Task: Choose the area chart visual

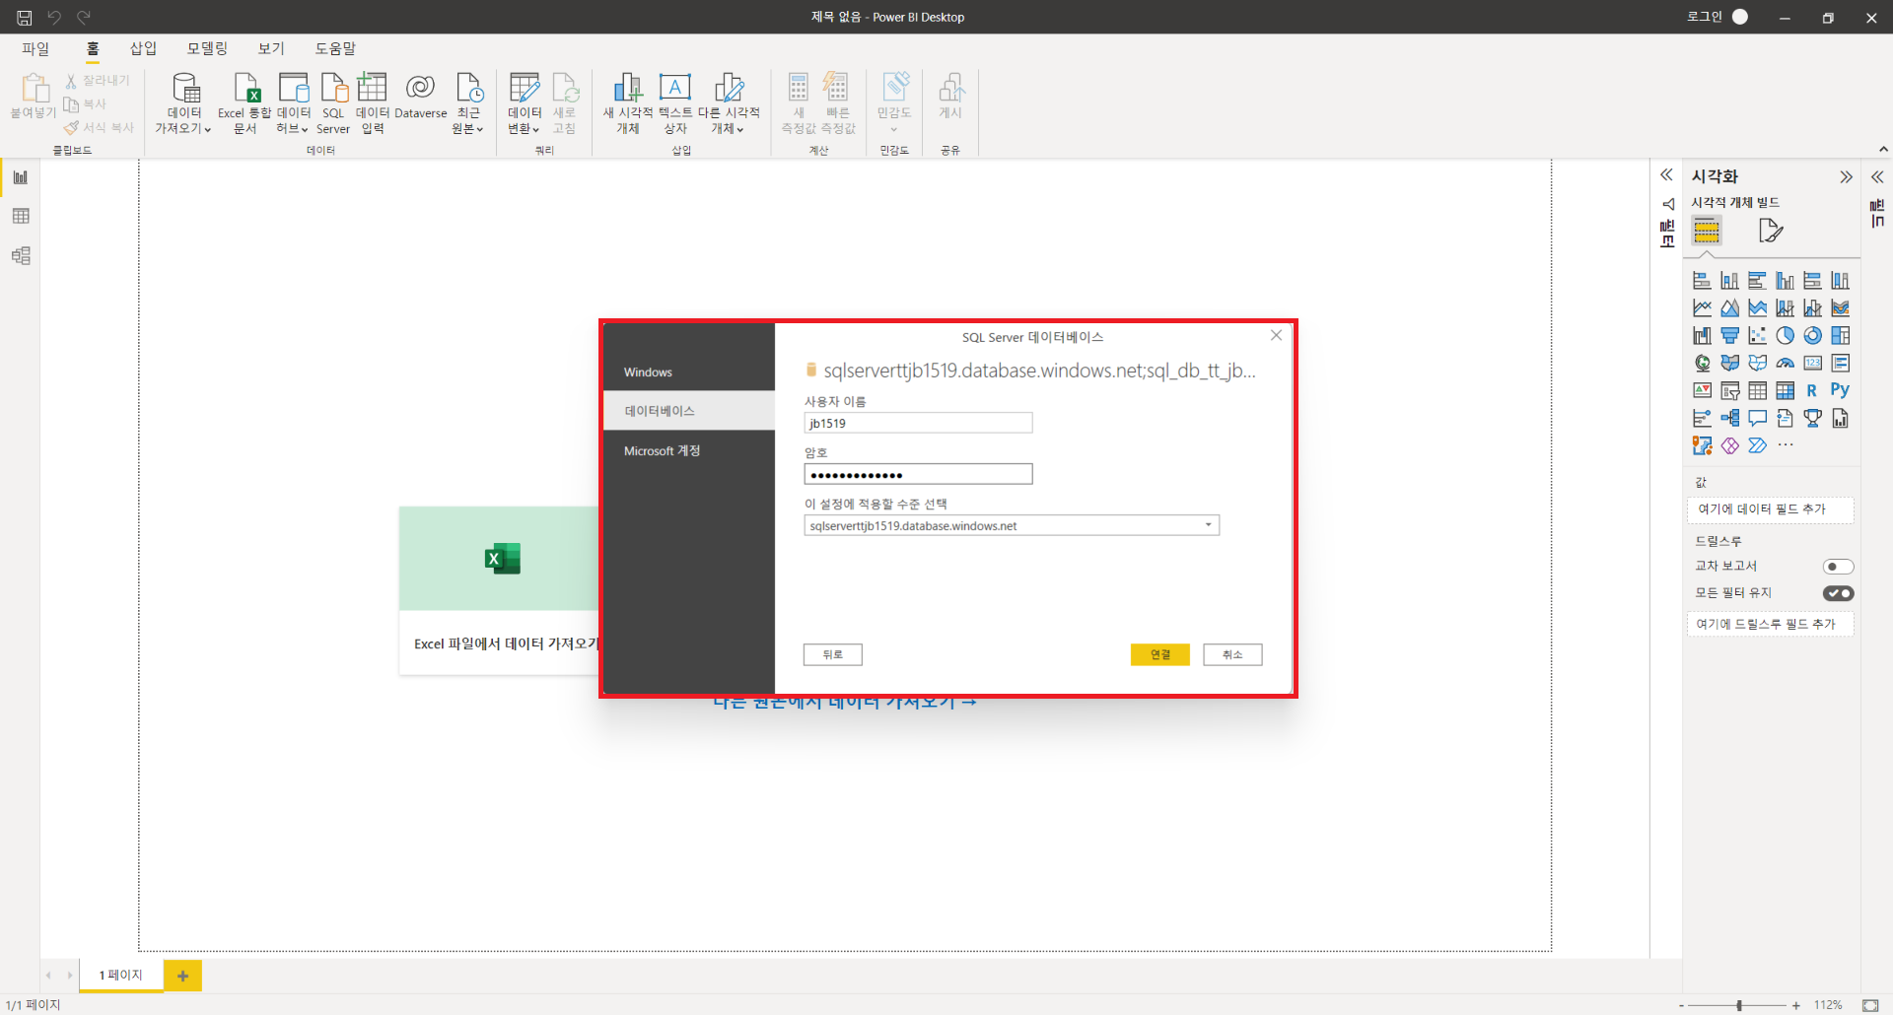Action: click(1729, 308)
